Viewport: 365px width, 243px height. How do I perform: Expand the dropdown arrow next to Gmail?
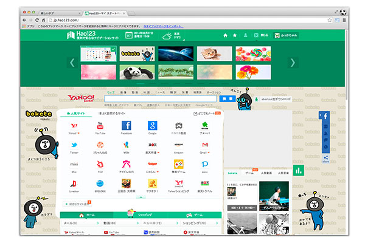209,152
